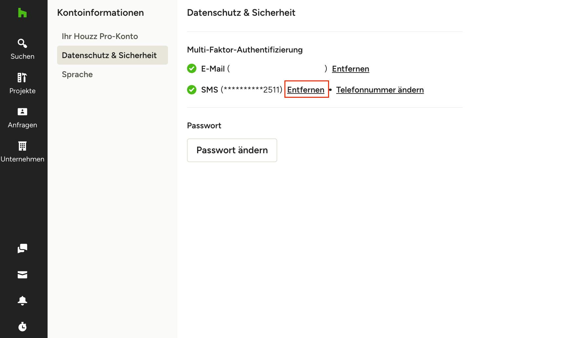Click the green checkmark beside SMS
The width and height of the screenshot is (580, 338).
click(x=192, y=90)
